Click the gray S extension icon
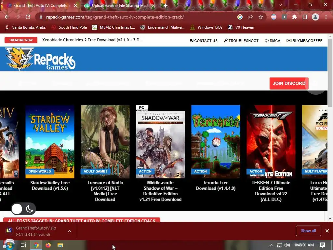Screen dimensions: 333x250 284,17
